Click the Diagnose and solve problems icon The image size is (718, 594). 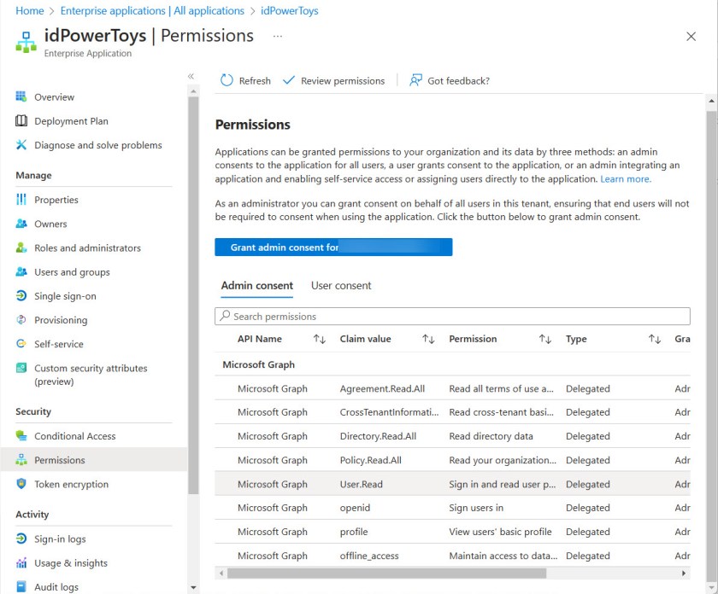point(21,144)
